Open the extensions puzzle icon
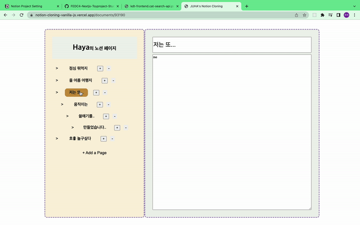Image resolution: width=360 pixels, height=225 pixels. coord(322,15)
